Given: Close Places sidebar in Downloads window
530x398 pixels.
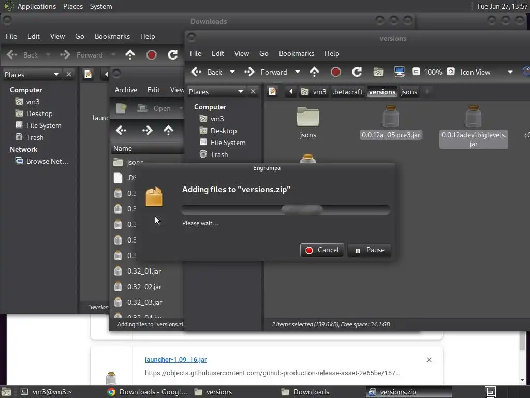Looking at the screenshot, I should (69, 74).
